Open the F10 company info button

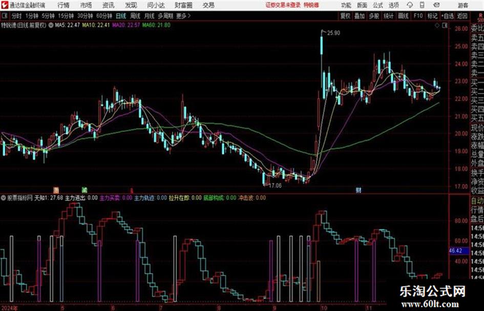[418, 16]
